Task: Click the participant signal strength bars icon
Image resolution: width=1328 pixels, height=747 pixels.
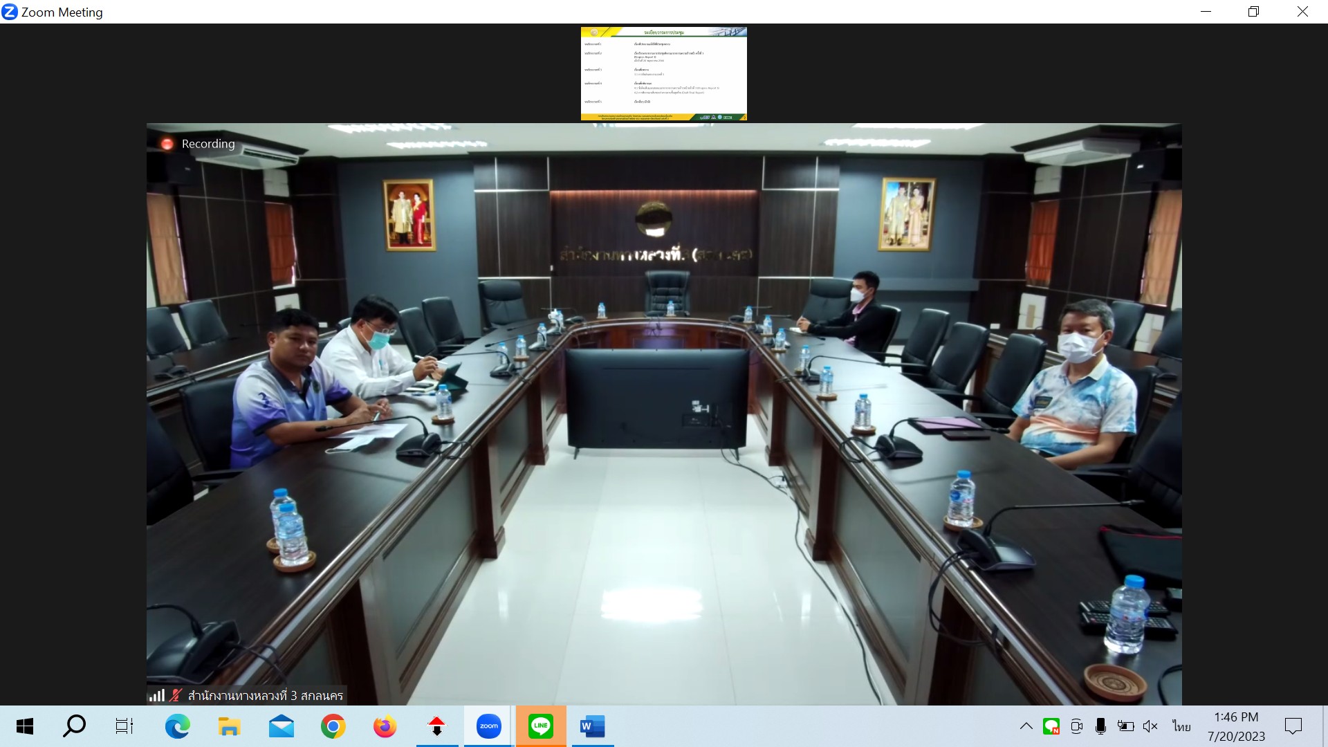Action: click(156, 695)
